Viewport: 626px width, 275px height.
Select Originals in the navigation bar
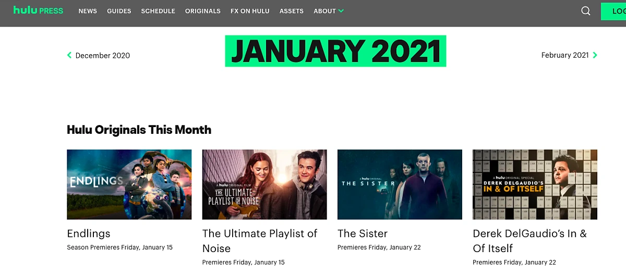coord(203,11)
